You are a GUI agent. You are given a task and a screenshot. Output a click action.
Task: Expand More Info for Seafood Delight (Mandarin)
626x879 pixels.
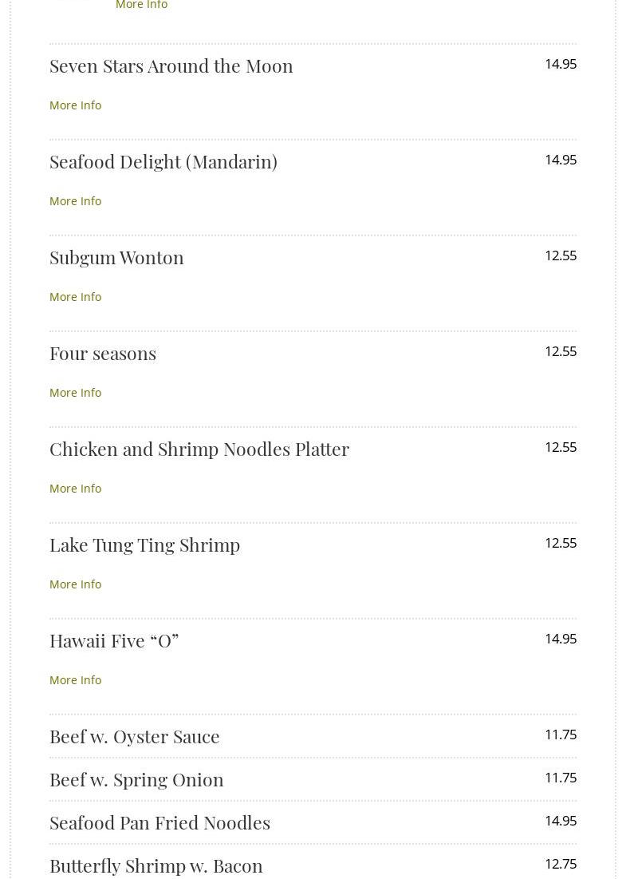[x=75, y=201]
